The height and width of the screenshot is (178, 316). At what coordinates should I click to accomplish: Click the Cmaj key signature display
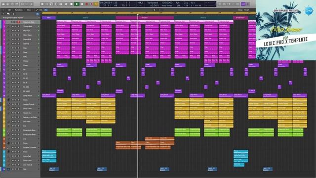tap(186, 2)
